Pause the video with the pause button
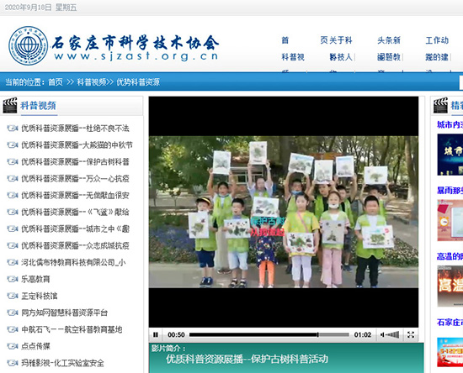 click(x=156, y=334)
